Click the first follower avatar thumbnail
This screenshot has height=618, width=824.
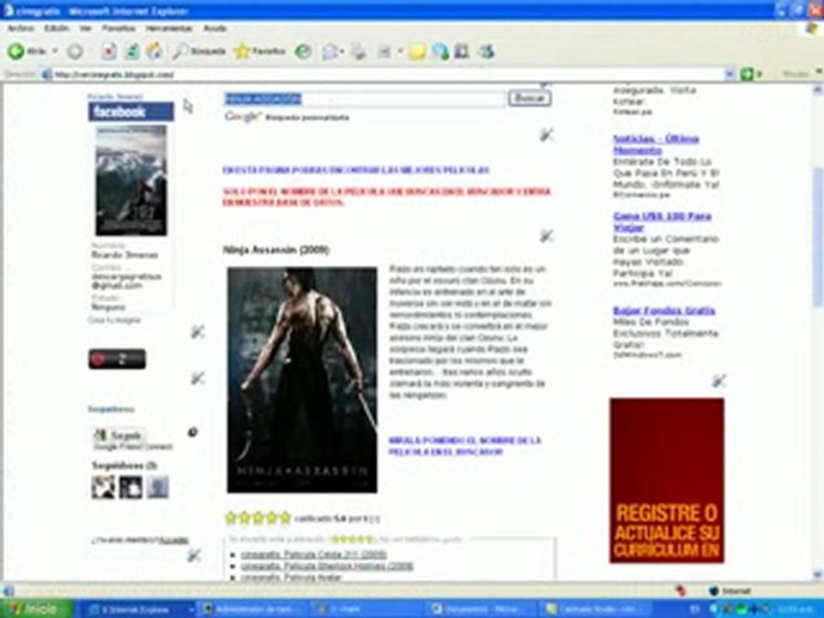point(103,487)
